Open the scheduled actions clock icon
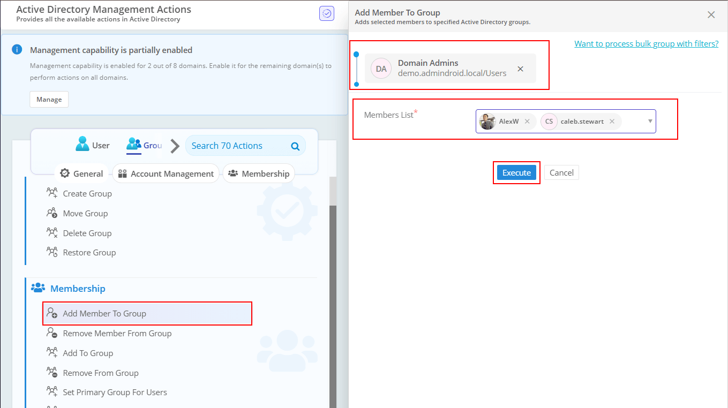728x408 pixels. pyautogui.click(x=327, y=13)
